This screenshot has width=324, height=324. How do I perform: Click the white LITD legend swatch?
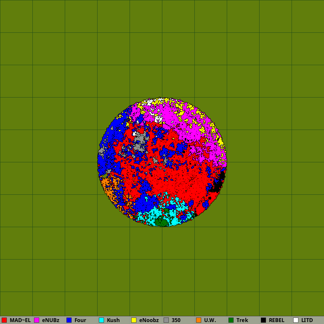296,320
